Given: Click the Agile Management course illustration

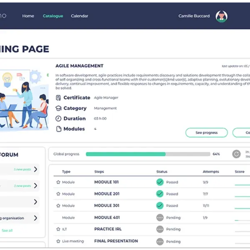Looking at the screenshot, I should pyautogui.click(x=24, y=100).
